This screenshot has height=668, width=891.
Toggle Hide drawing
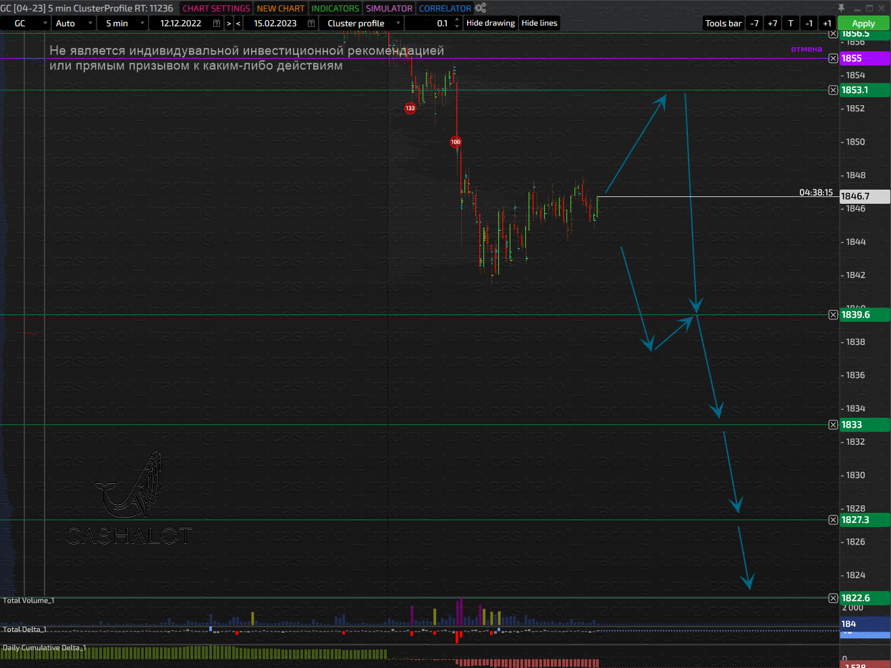[491, 23]
